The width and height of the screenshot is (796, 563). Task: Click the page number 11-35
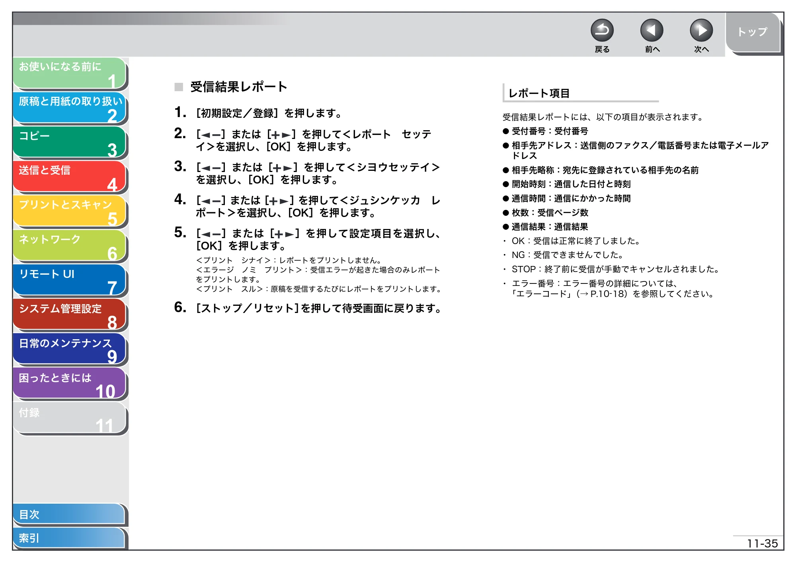(762, 543)
